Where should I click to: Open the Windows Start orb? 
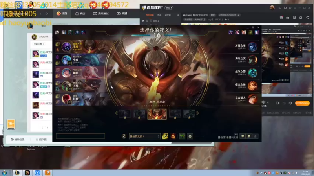[x=4, y=172]
